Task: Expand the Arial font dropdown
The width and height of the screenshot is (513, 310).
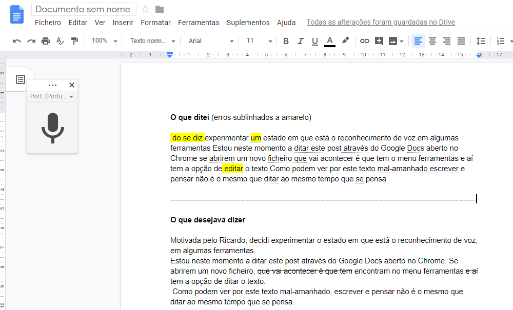Action: pos(211,41)
